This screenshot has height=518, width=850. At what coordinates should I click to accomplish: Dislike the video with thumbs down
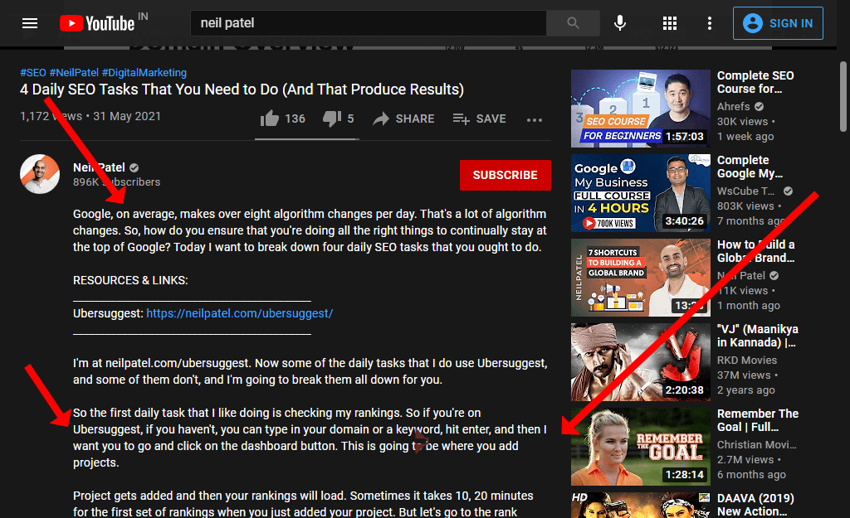pos(332,119)
